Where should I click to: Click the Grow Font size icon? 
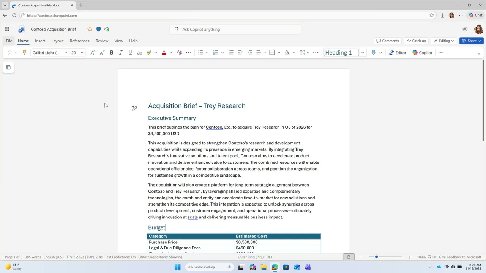92,53
